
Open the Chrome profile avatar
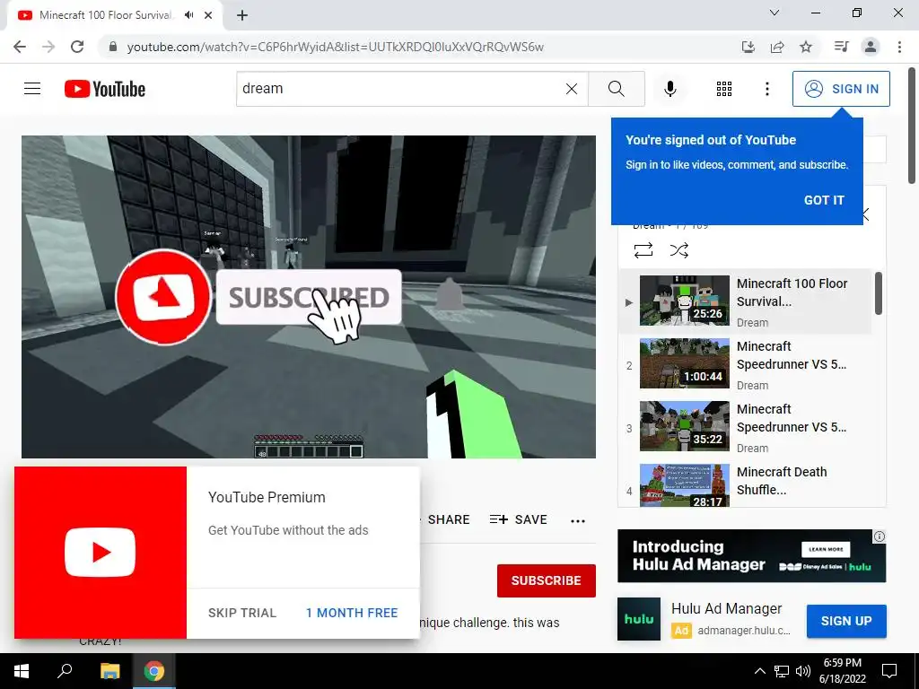pos(871,47)
